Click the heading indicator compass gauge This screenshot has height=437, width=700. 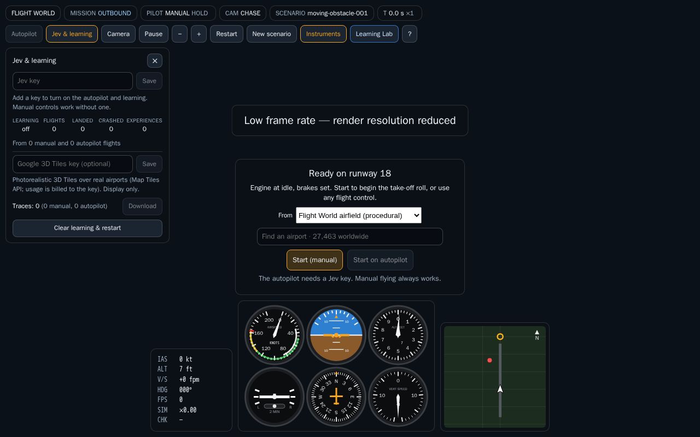pyautogui.click(x=336, y=397)
